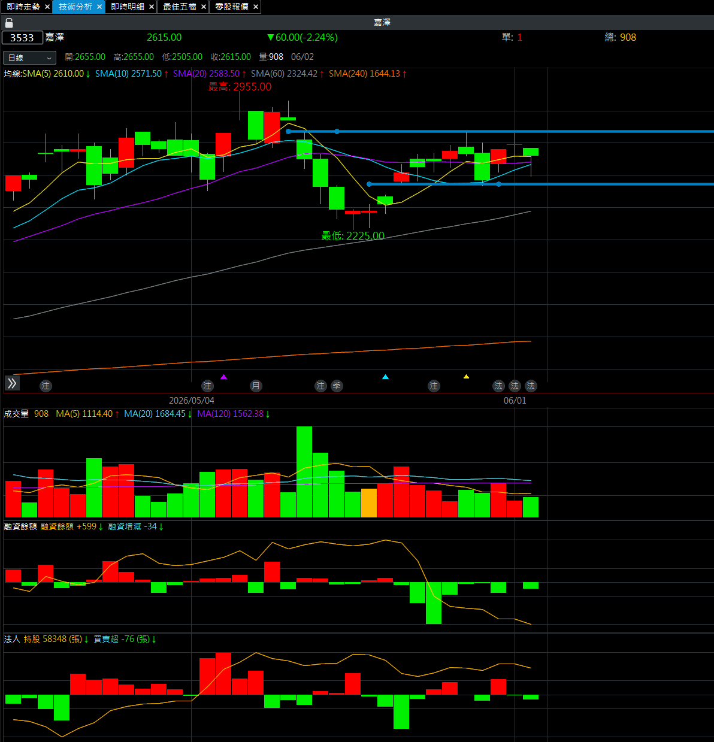Close the 即時明細 tab
Screen dimensions: 714x742
click(x=152, y=7)
